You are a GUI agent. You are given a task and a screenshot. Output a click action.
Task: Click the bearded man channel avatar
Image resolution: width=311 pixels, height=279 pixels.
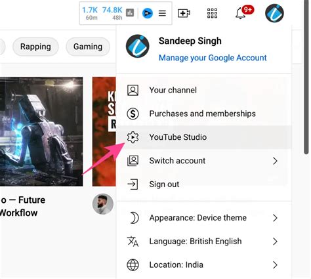click(103, 204)
